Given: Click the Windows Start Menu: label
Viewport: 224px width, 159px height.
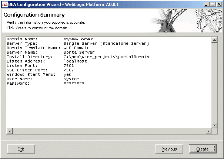Looking at the screenshot, I should click(31, 74).
